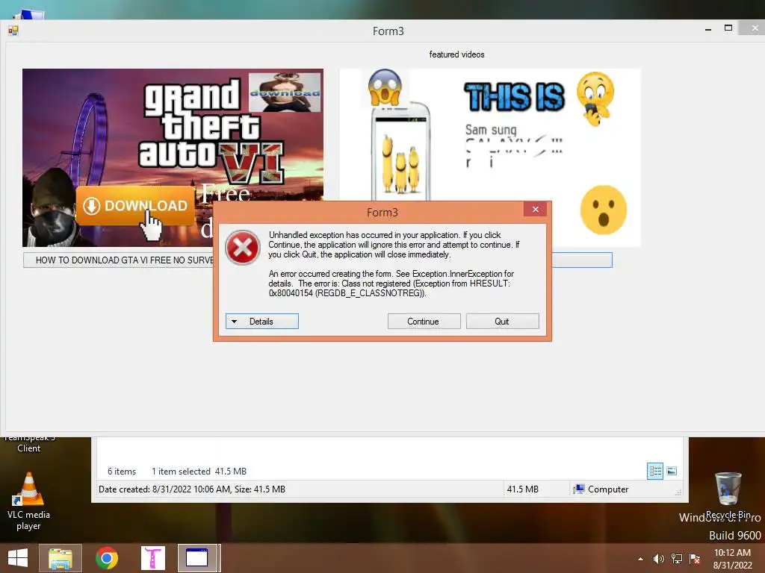Open the VLC media player desktop shortcut
The height and width of the screenshot is (573, 765).
click(x=29, y=501)
